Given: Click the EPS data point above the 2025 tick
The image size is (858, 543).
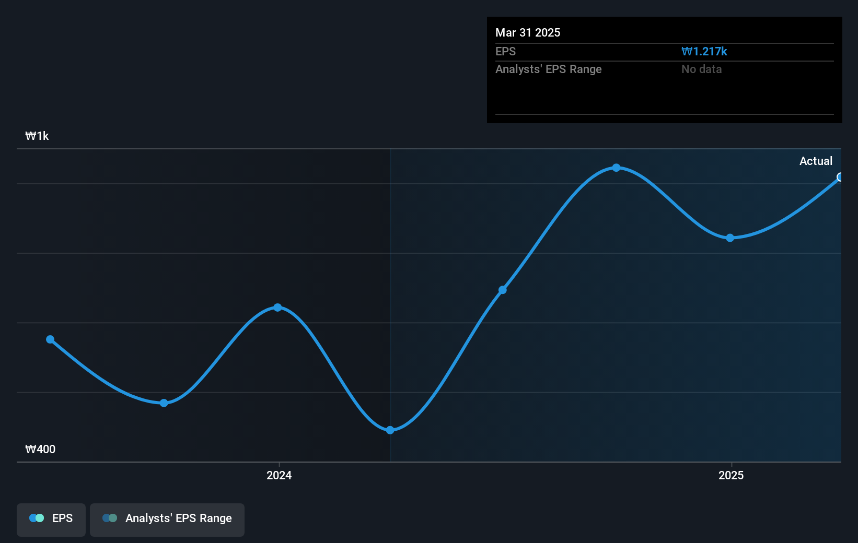Looking at the screenshot, I should (730, 238).
